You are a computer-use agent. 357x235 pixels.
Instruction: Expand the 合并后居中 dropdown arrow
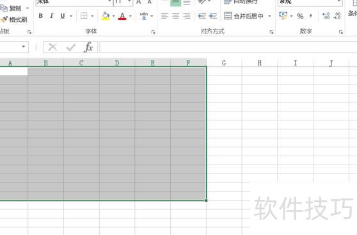coord(269,16)
